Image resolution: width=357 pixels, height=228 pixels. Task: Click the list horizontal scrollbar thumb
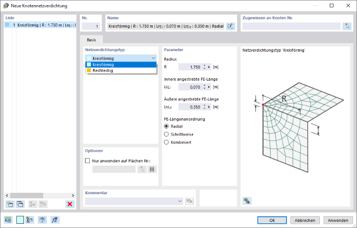[27, 196]
